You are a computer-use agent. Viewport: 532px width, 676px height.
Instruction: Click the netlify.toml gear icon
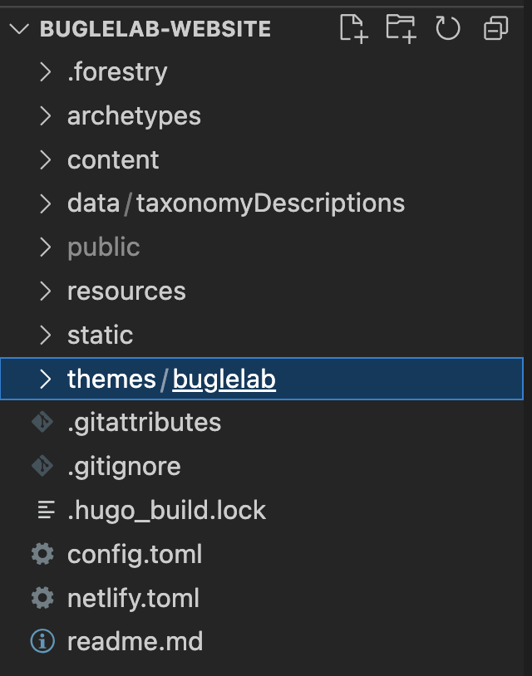[x=42, y=598]
